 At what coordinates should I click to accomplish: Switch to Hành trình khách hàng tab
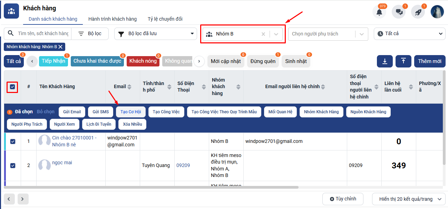tap(113, 19)
